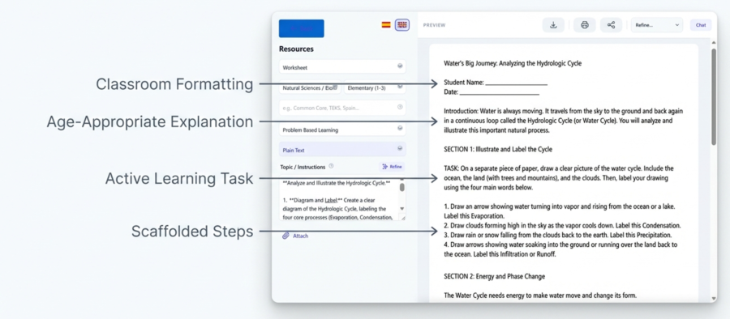Click Refine button above the instructions box
The height and width of the screenshot is (319, 730).
(x=392, y=167)
